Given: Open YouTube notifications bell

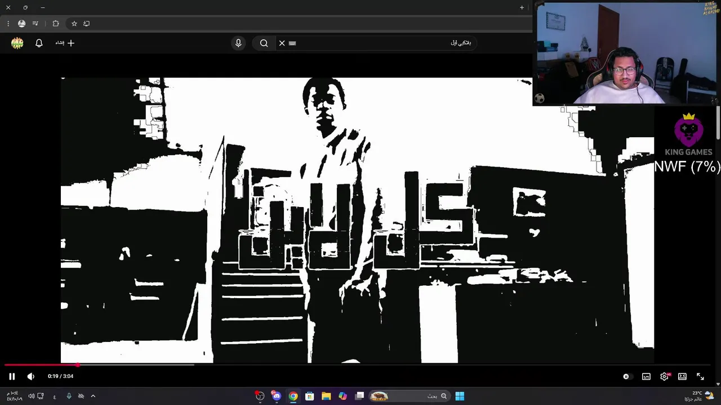Looking at the screenshot, I should click(39, 43).
